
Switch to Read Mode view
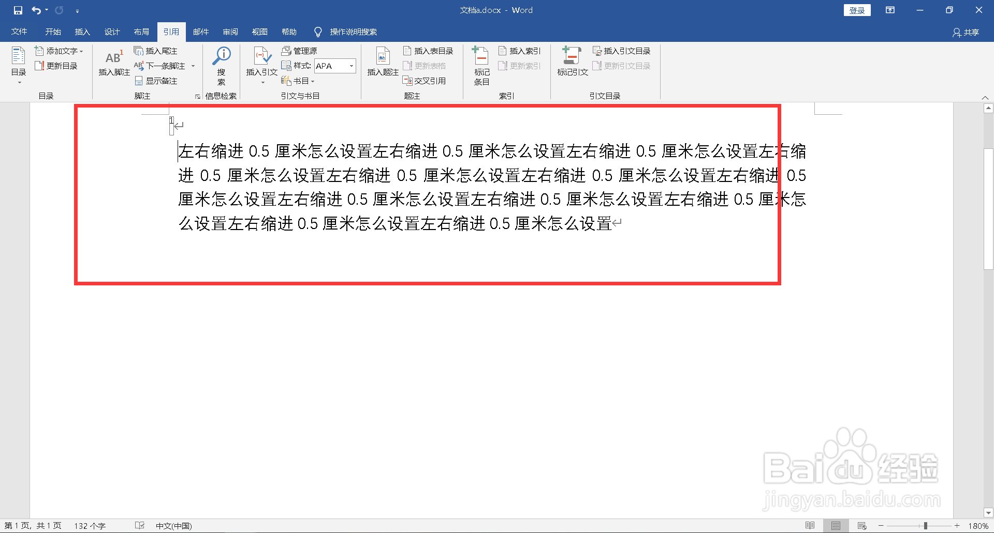[x=810, y=526]
